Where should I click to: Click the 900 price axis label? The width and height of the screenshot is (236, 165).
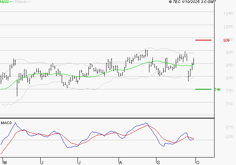[x=230, y=52]
